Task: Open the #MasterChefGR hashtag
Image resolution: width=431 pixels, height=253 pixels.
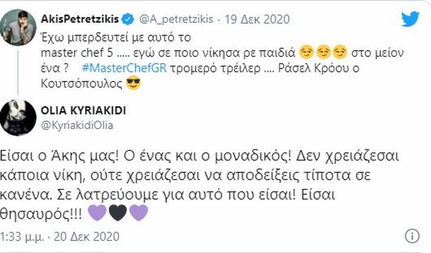Action: click(x=124, y=68)
